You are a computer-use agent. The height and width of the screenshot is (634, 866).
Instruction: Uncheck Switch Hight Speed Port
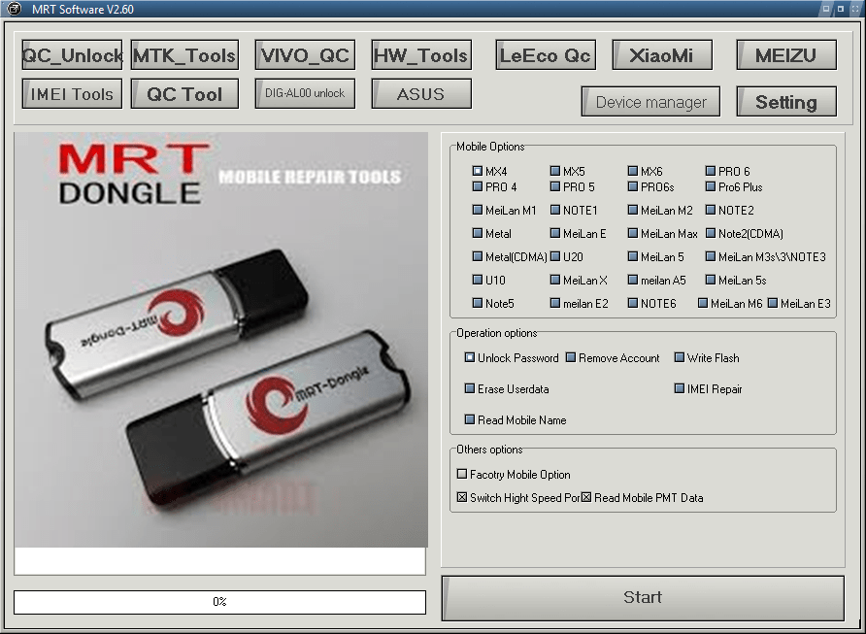tap(462, 497)
